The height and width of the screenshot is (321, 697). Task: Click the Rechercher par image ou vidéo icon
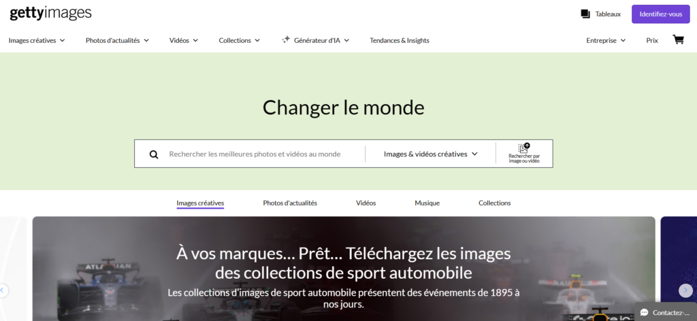[524, 154]
